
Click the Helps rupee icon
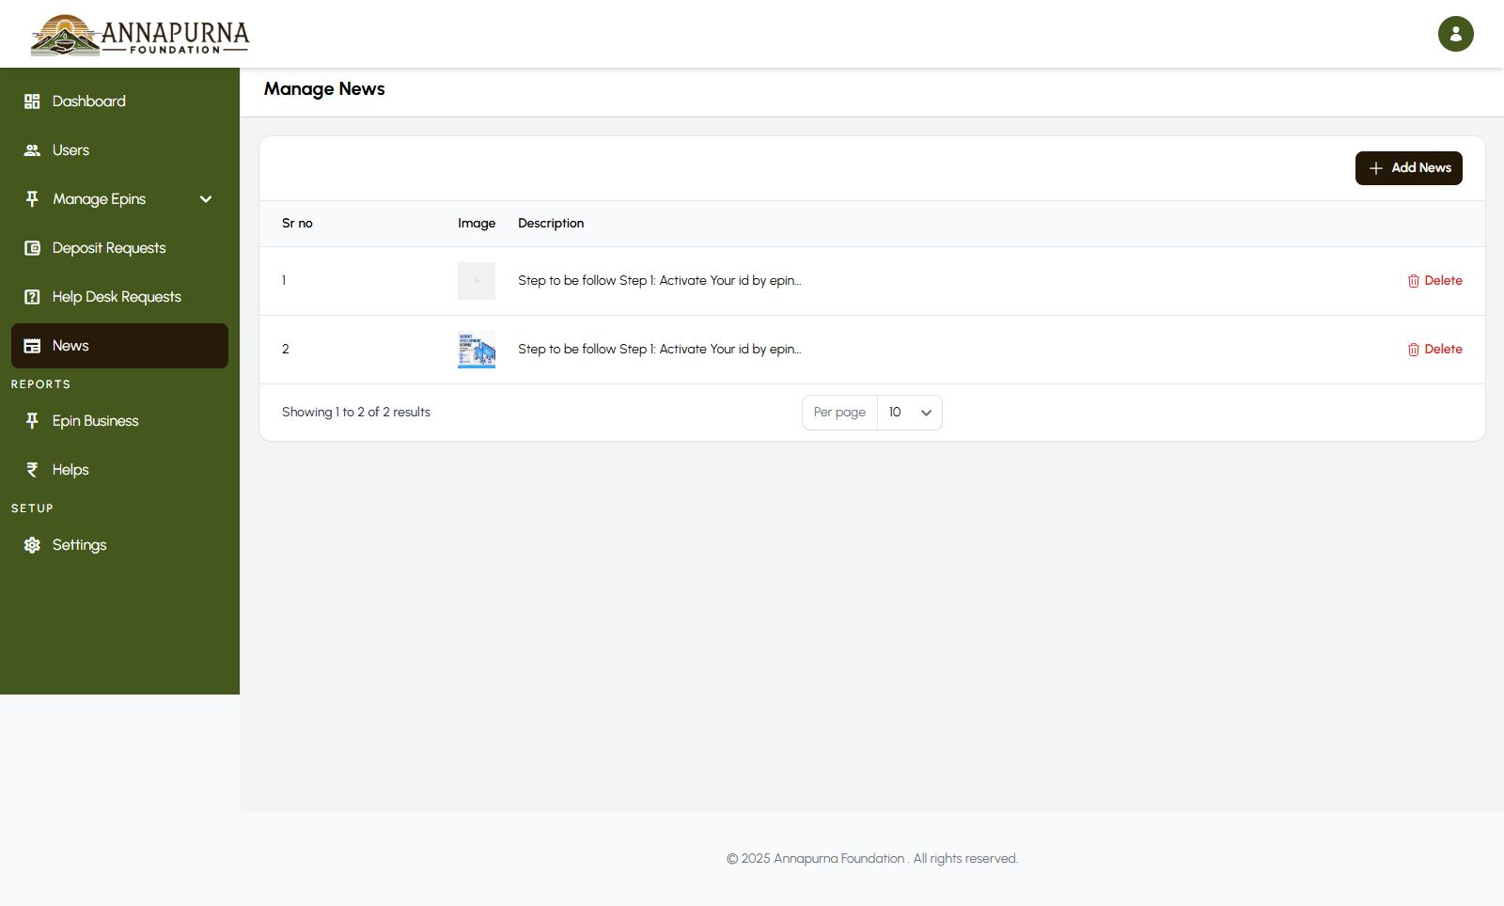click(32, 470)
